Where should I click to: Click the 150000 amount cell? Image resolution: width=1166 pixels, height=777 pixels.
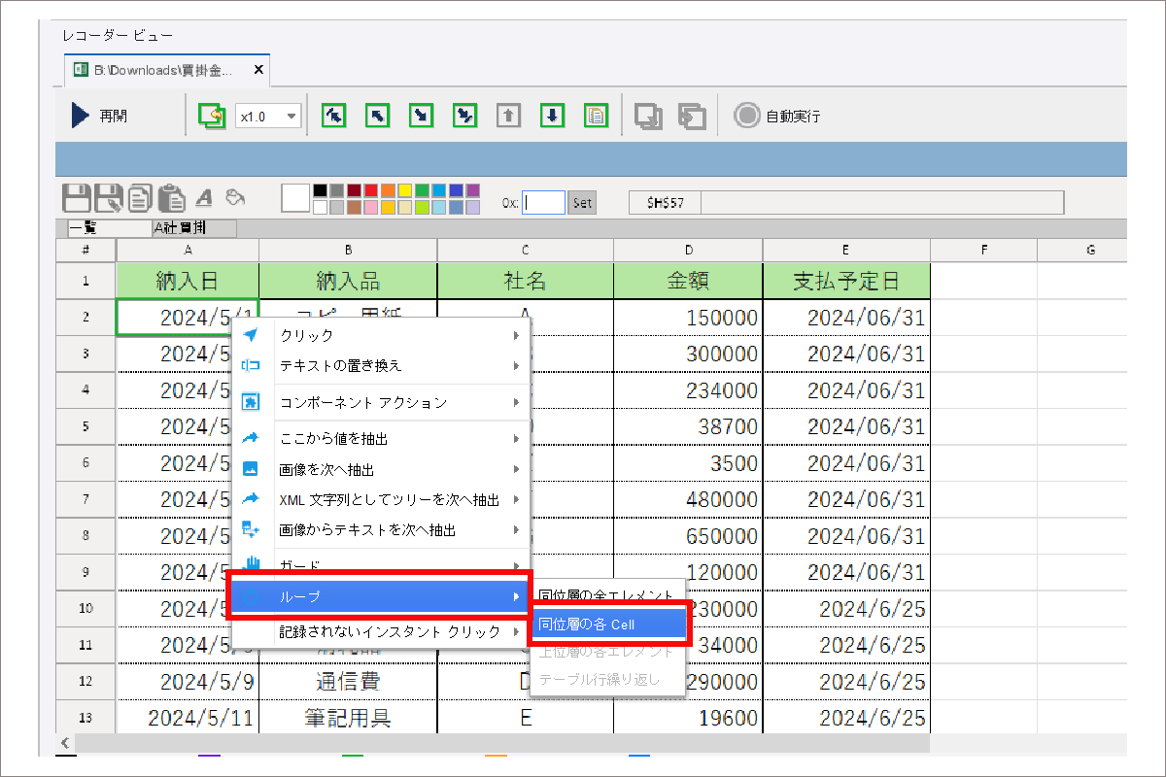click(688, 318)
